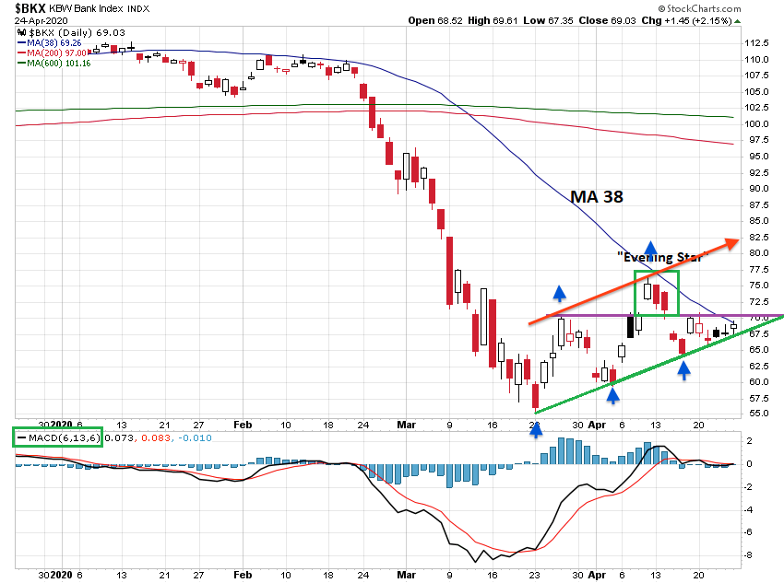The image size is (784, 583).
Task: Click the 2020 year label on bottom date axis
Action: coord(61,575)
